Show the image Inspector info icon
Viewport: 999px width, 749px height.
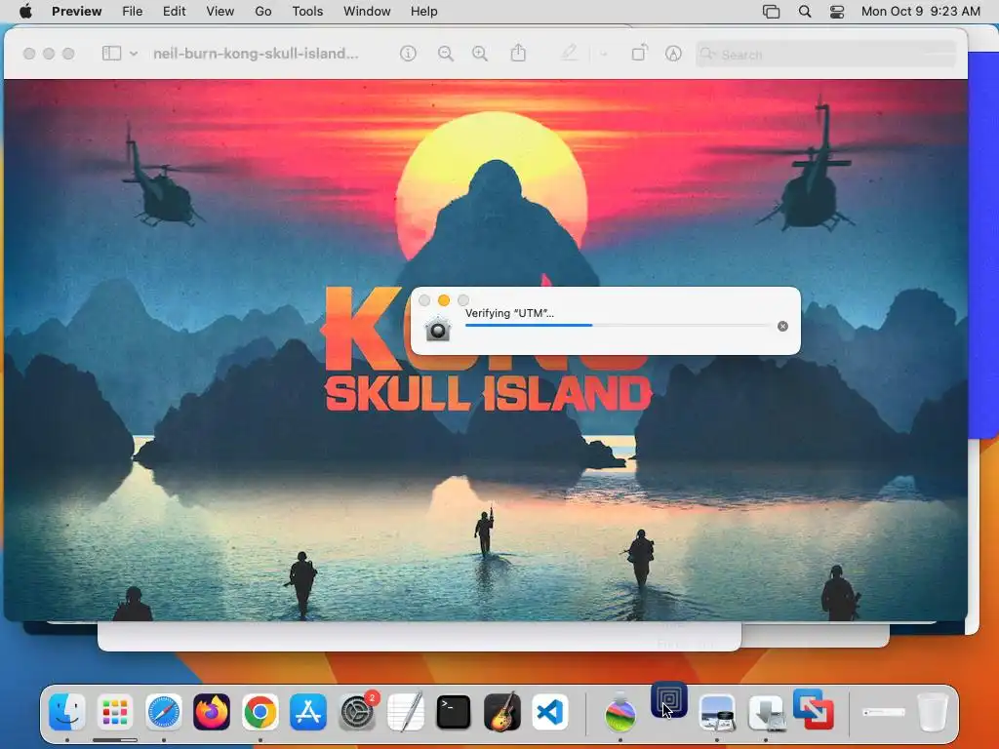pos(408,54)
